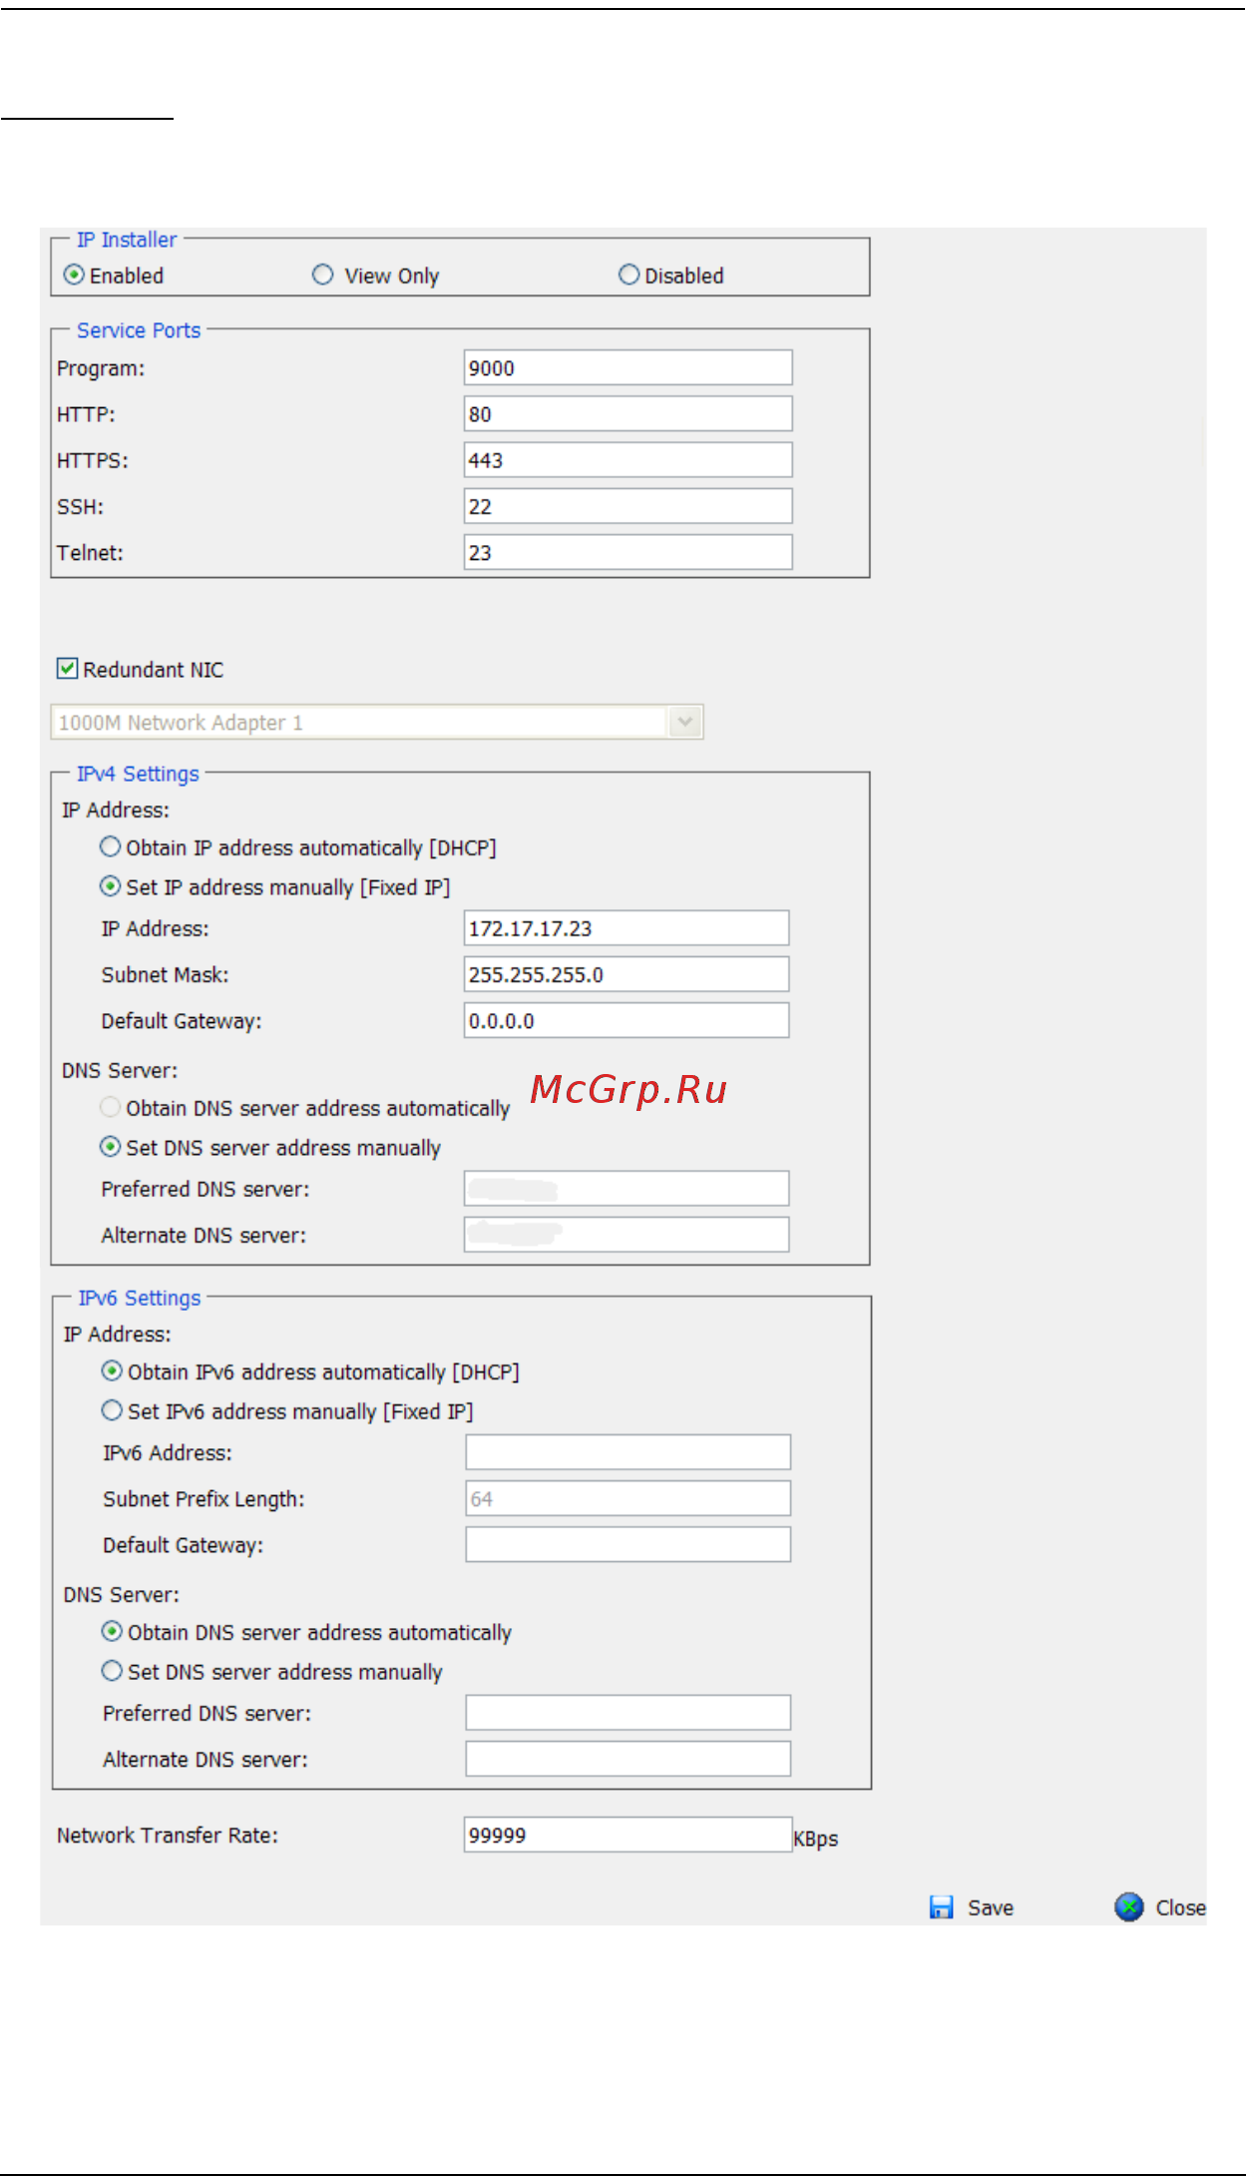Click the Save floppy disk icon
This screenshot has height=2176, width=1246.
click(941, 1907)
